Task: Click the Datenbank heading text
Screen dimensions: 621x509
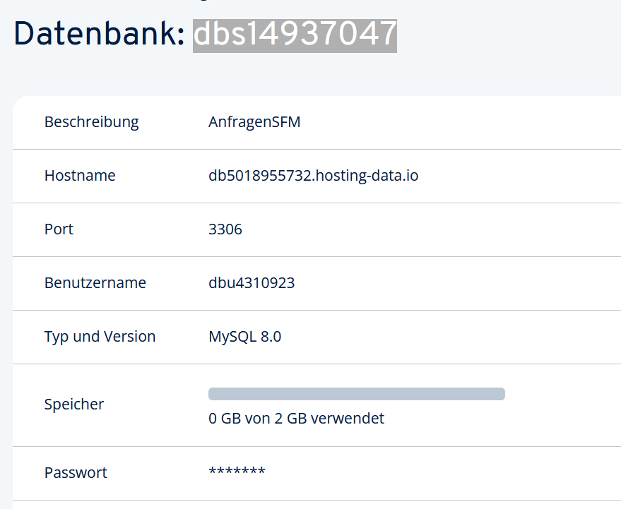Action: coord(99,35)
